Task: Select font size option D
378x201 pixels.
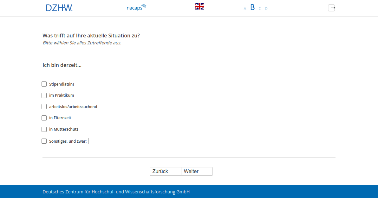Action: click(266, 9)
